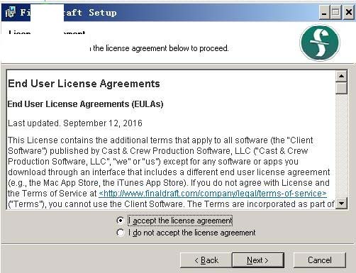This screenshot has height=273, width=356.
Task: Proceed by clicking Next
Action: point(258,260)
